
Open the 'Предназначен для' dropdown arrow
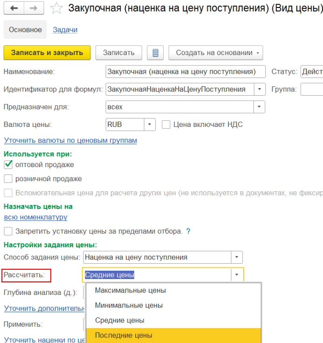(x=259, y=107)
